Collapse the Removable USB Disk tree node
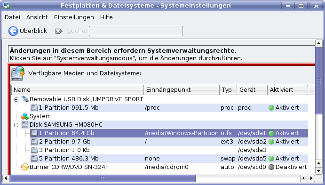 click(16, 99)
